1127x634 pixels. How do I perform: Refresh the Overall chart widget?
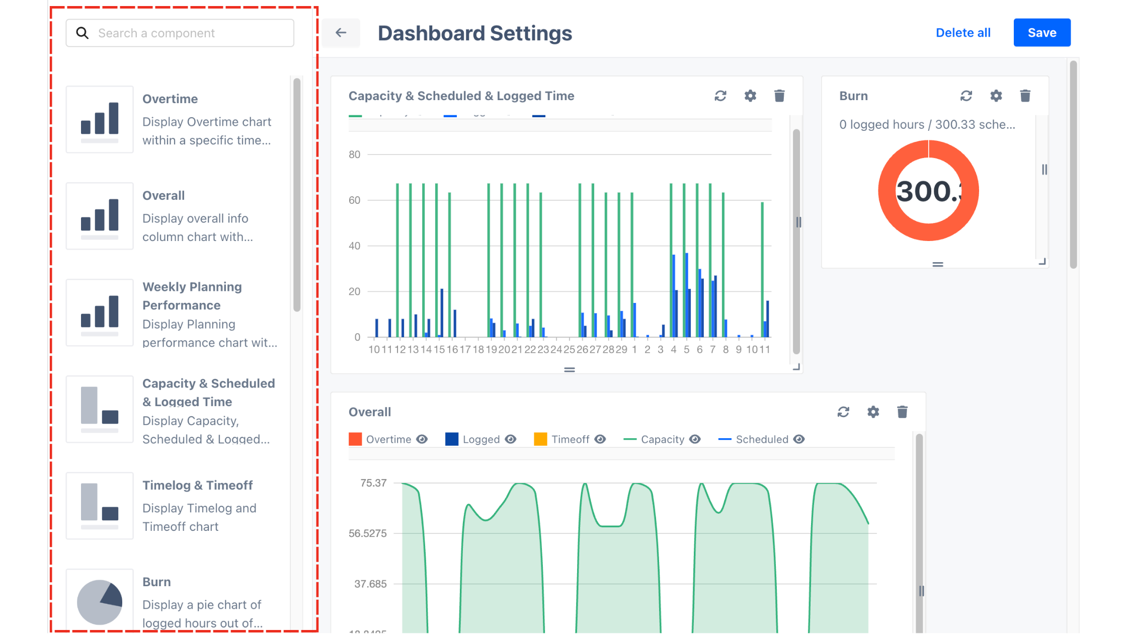pyautogui.click(x=843, y=412)
